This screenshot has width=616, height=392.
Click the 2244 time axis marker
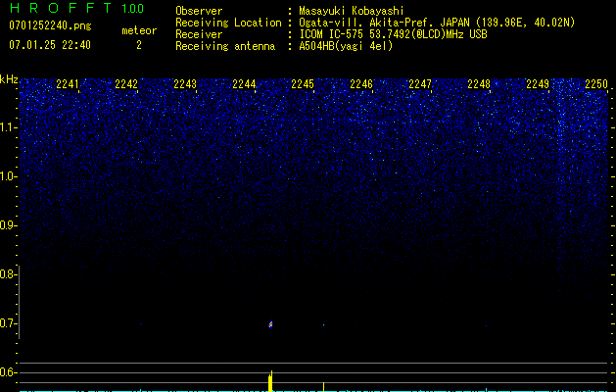tap(244, 84)
